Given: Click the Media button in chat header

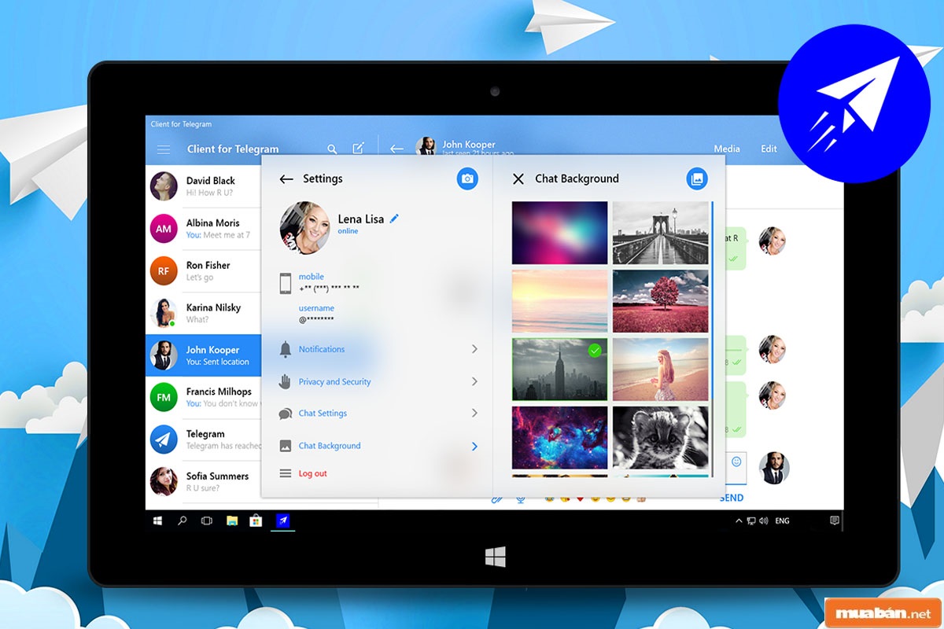Looking at the screenshot, I should click(x=727, y=149).
